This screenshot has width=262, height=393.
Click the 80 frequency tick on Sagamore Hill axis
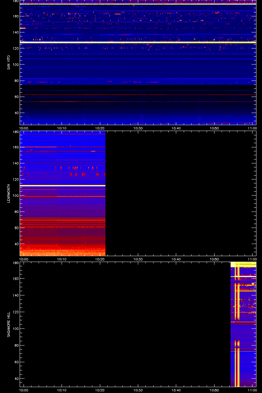pos(16,345)
